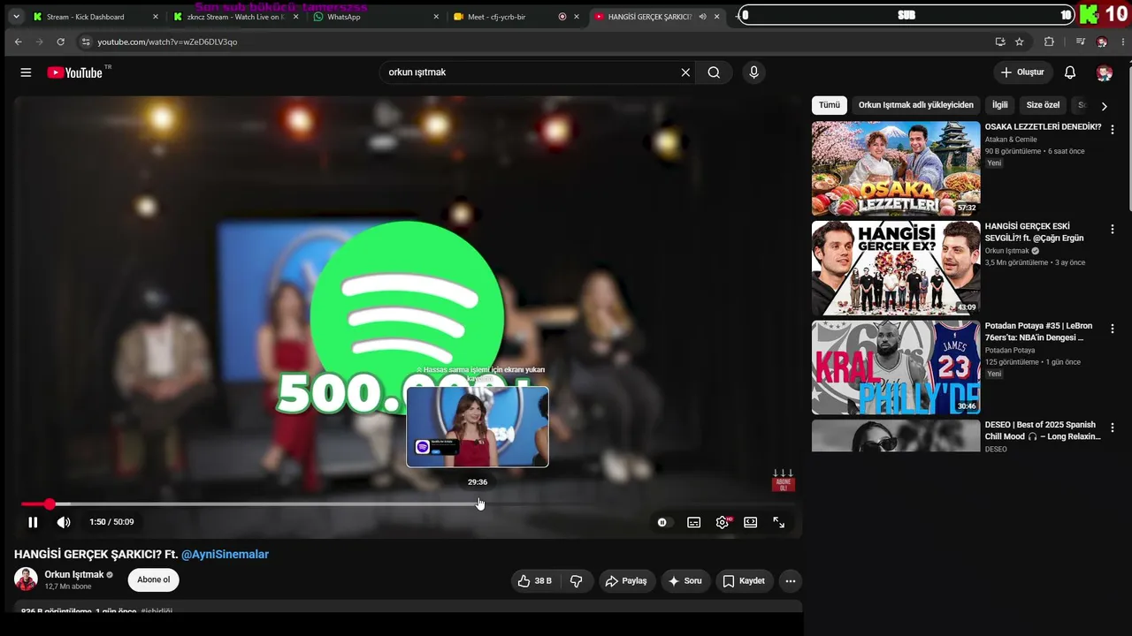The height and width of the screenshot is (636, 1132).
Task: Click the animated ABONE OL watermark in player
Action: tap(783, 481)
